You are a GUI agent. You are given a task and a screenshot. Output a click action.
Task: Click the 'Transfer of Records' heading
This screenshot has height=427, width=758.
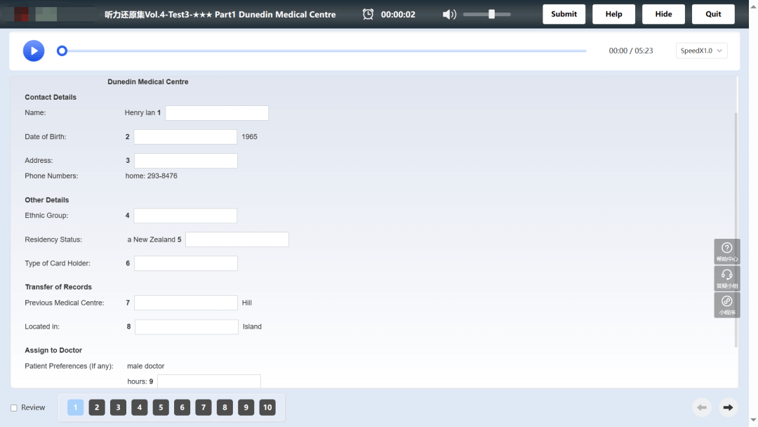pyautogui.click(x=58, y=287)
